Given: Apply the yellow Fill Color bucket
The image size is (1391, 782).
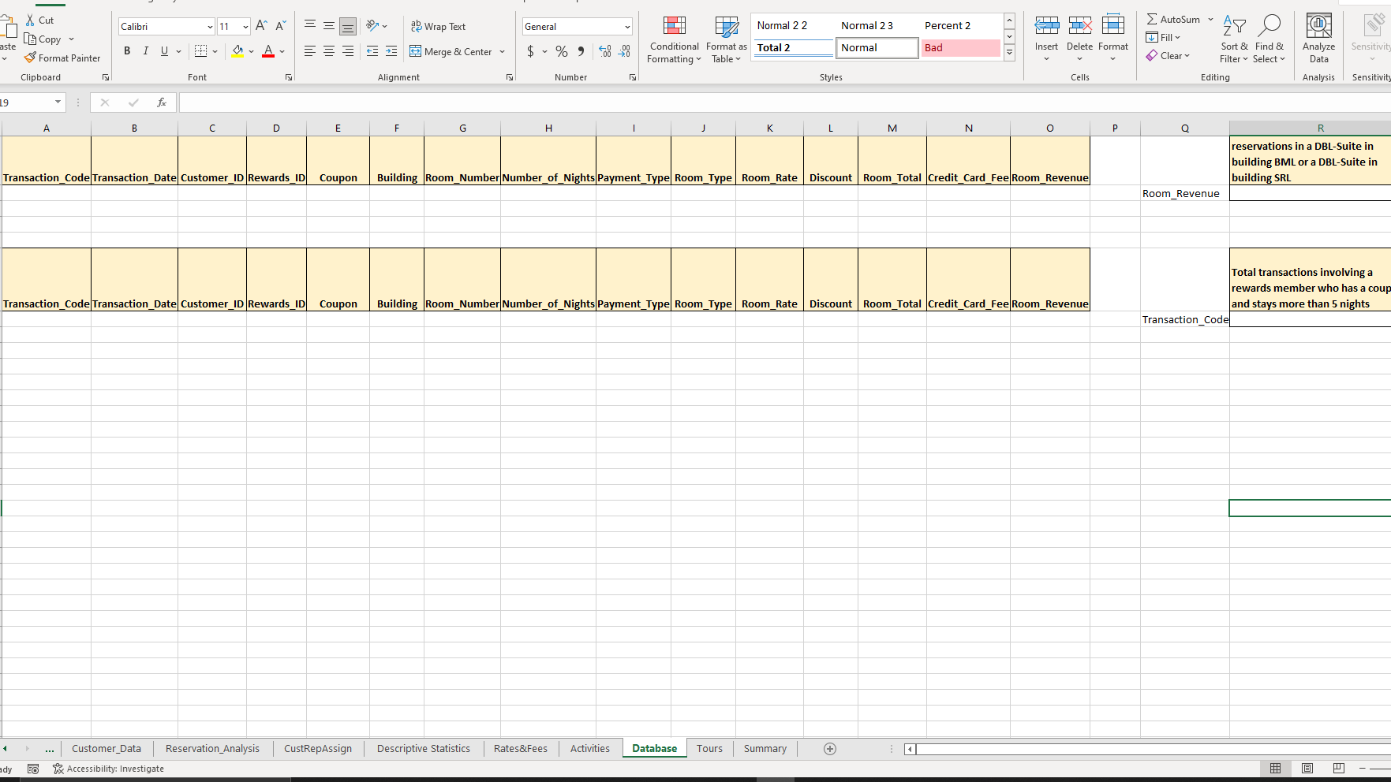Looking at the screenshot, I should click(x=237, y=51).
